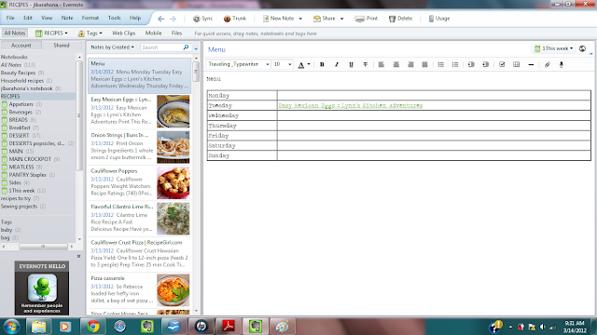
Task: Open the Files shortcut
Action: coord(176,33)
